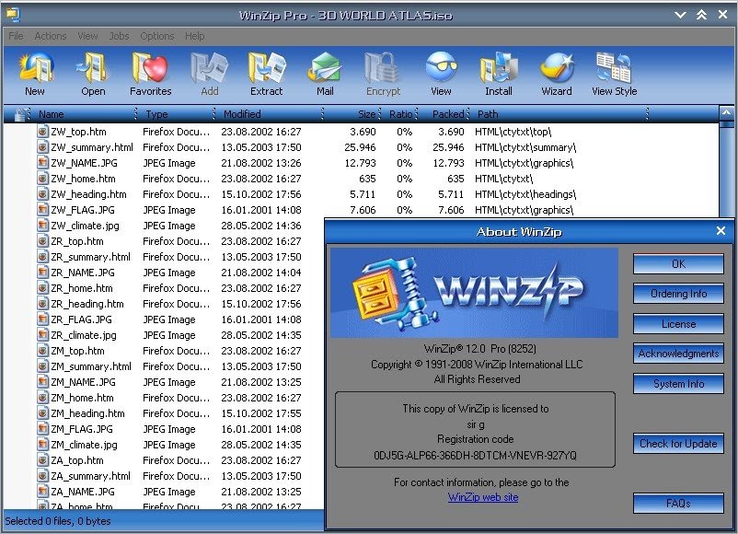Click the Encrypt padlock icon
The height and width of the screenshot is (534, 738).
tap(382, 68)
